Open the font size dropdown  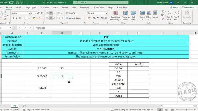pos(36,13)
